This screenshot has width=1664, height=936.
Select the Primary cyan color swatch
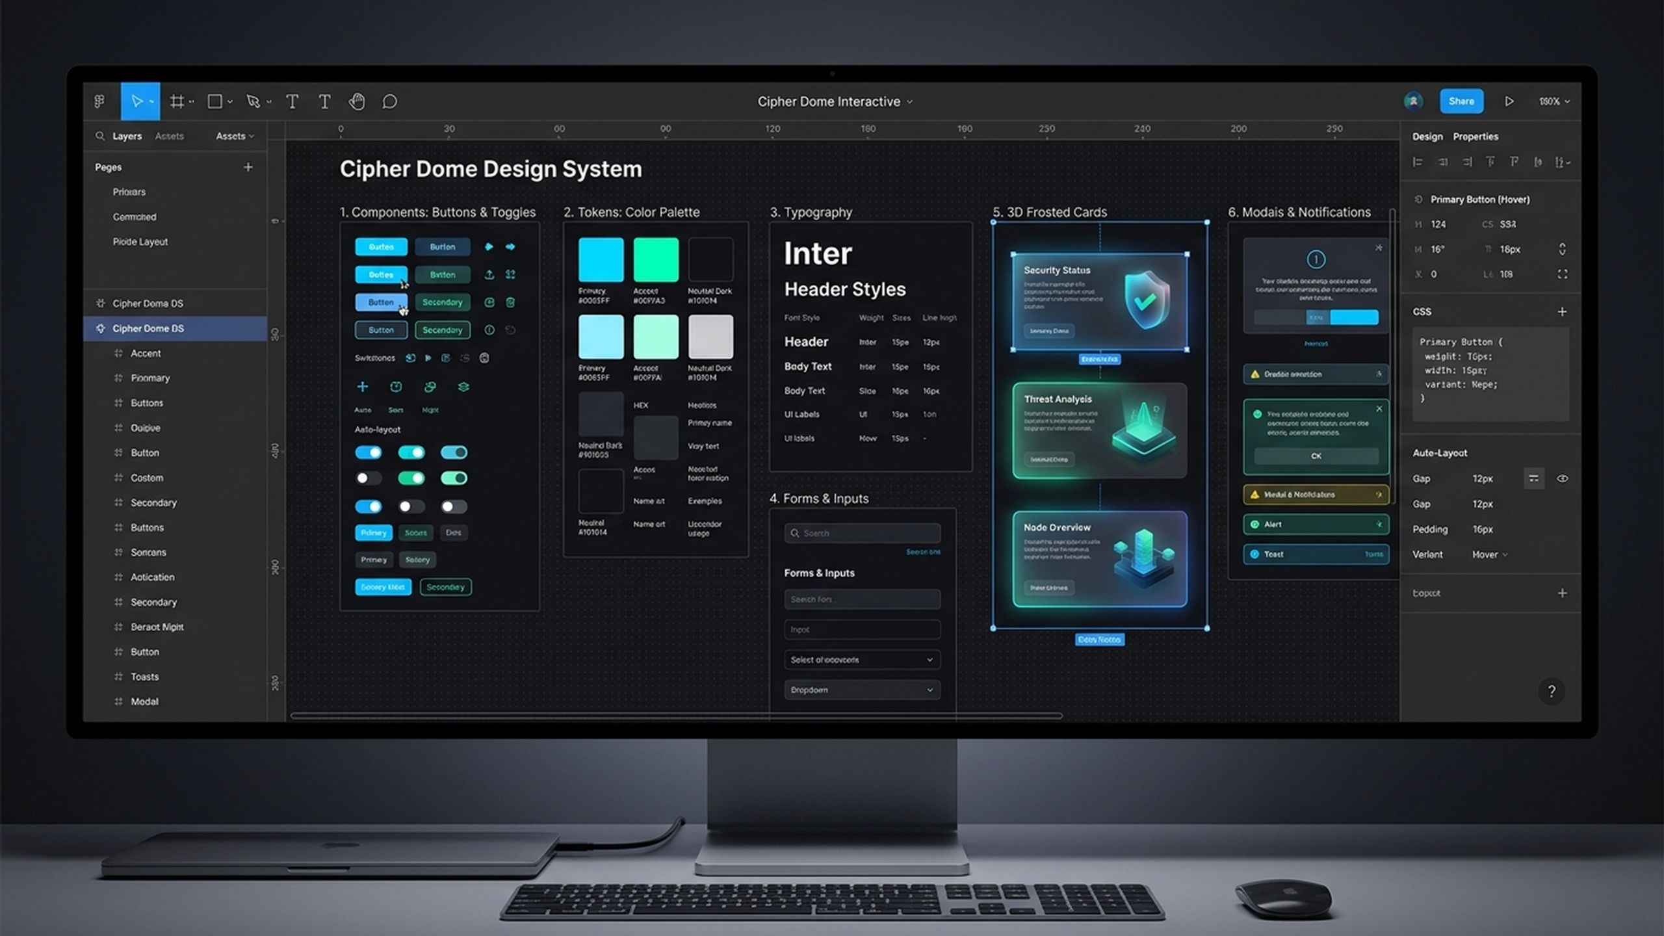point(601,259)
